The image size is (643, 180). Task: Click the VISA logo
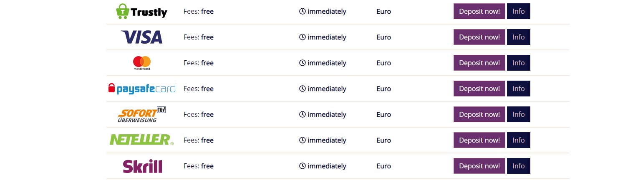click(x=141, y=37)
